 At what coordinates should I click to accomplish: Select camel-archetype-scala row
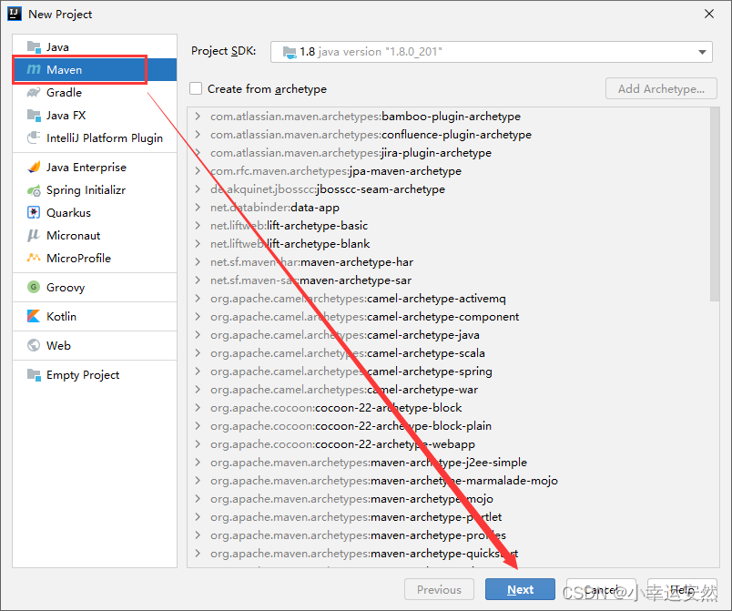point(448,353)
